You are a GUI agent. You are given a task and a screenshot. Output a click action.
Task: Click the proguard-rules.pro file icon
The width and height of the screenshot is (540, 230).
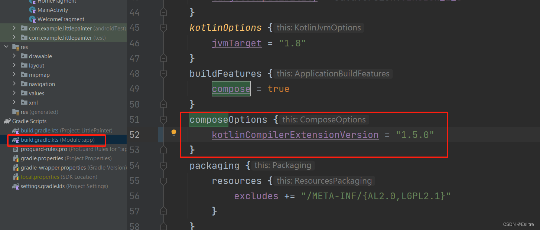click(x=15, y=149)
